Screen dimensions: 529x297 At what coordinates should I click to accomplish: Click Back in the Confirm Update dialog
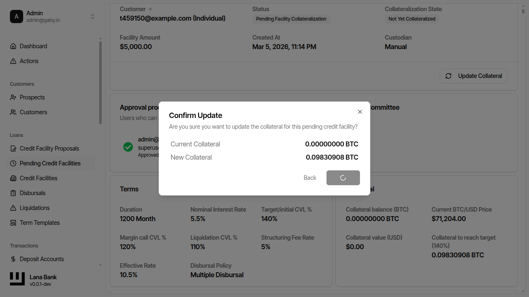coord(310,177)
